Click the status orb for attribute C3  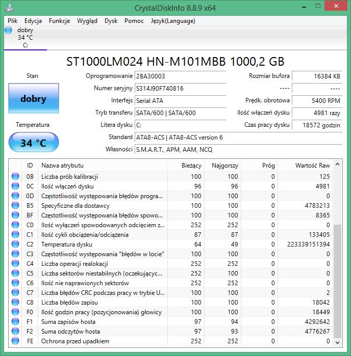point(15,254)
